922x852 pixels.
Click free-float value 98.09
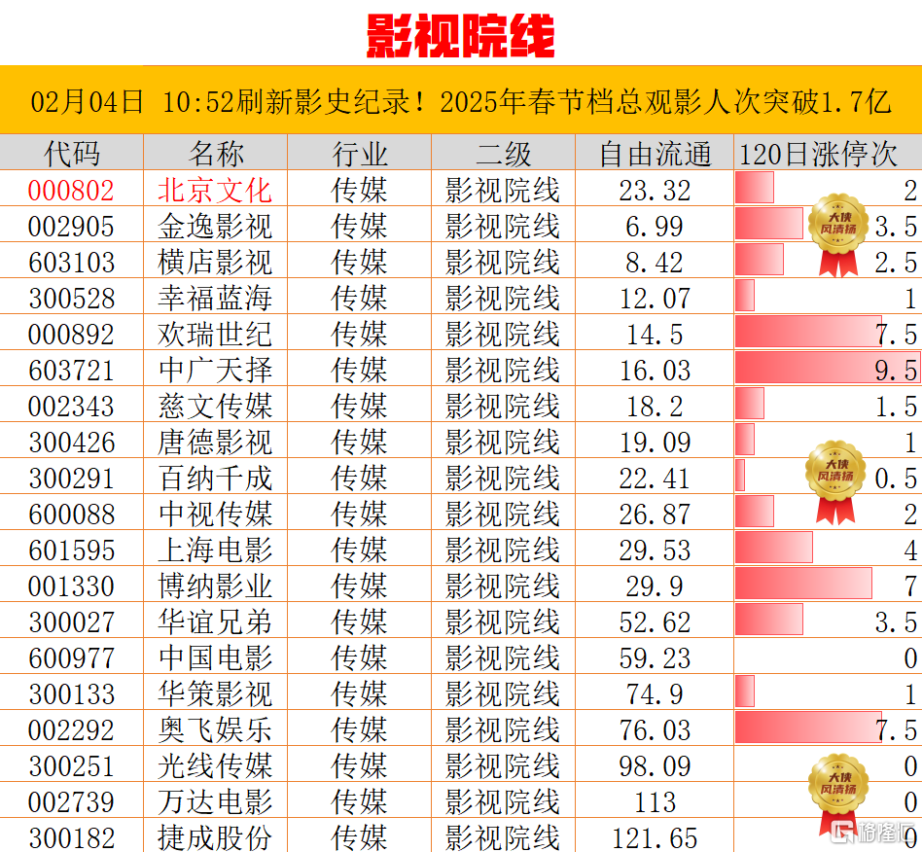pyautogui.click(x=655, y=766)
